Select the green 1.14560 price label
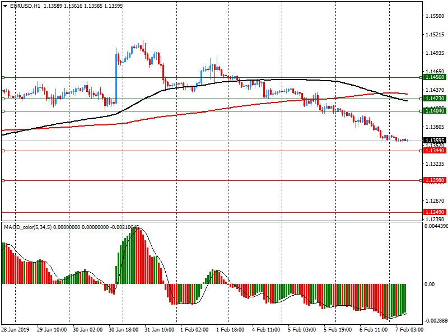The height and width of the screenshot is (336, 448). click(x=434, y=77)
